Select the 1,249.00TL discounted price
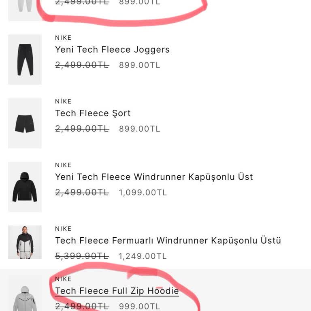311x311 pixels. (143, 256)
